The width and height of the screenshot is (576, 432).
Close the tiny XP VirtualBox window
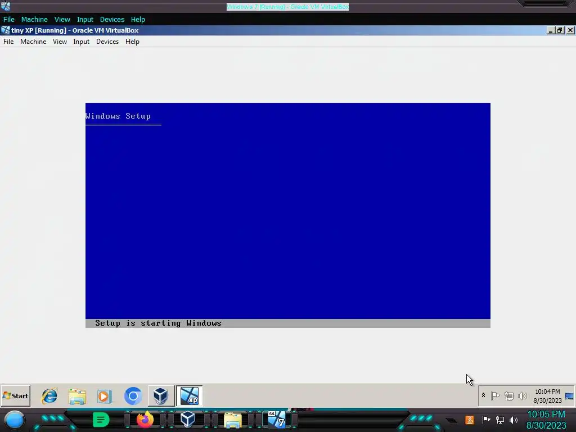point(570,30)
